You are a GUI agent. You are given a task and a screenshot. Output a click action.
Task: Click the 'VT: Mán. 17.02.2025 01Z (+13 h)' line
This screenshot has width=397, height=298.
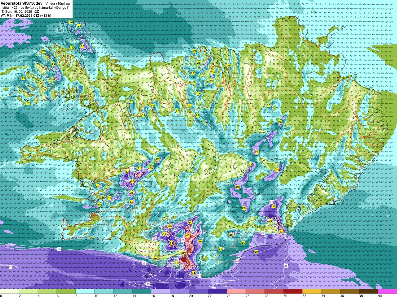[26, 16]
